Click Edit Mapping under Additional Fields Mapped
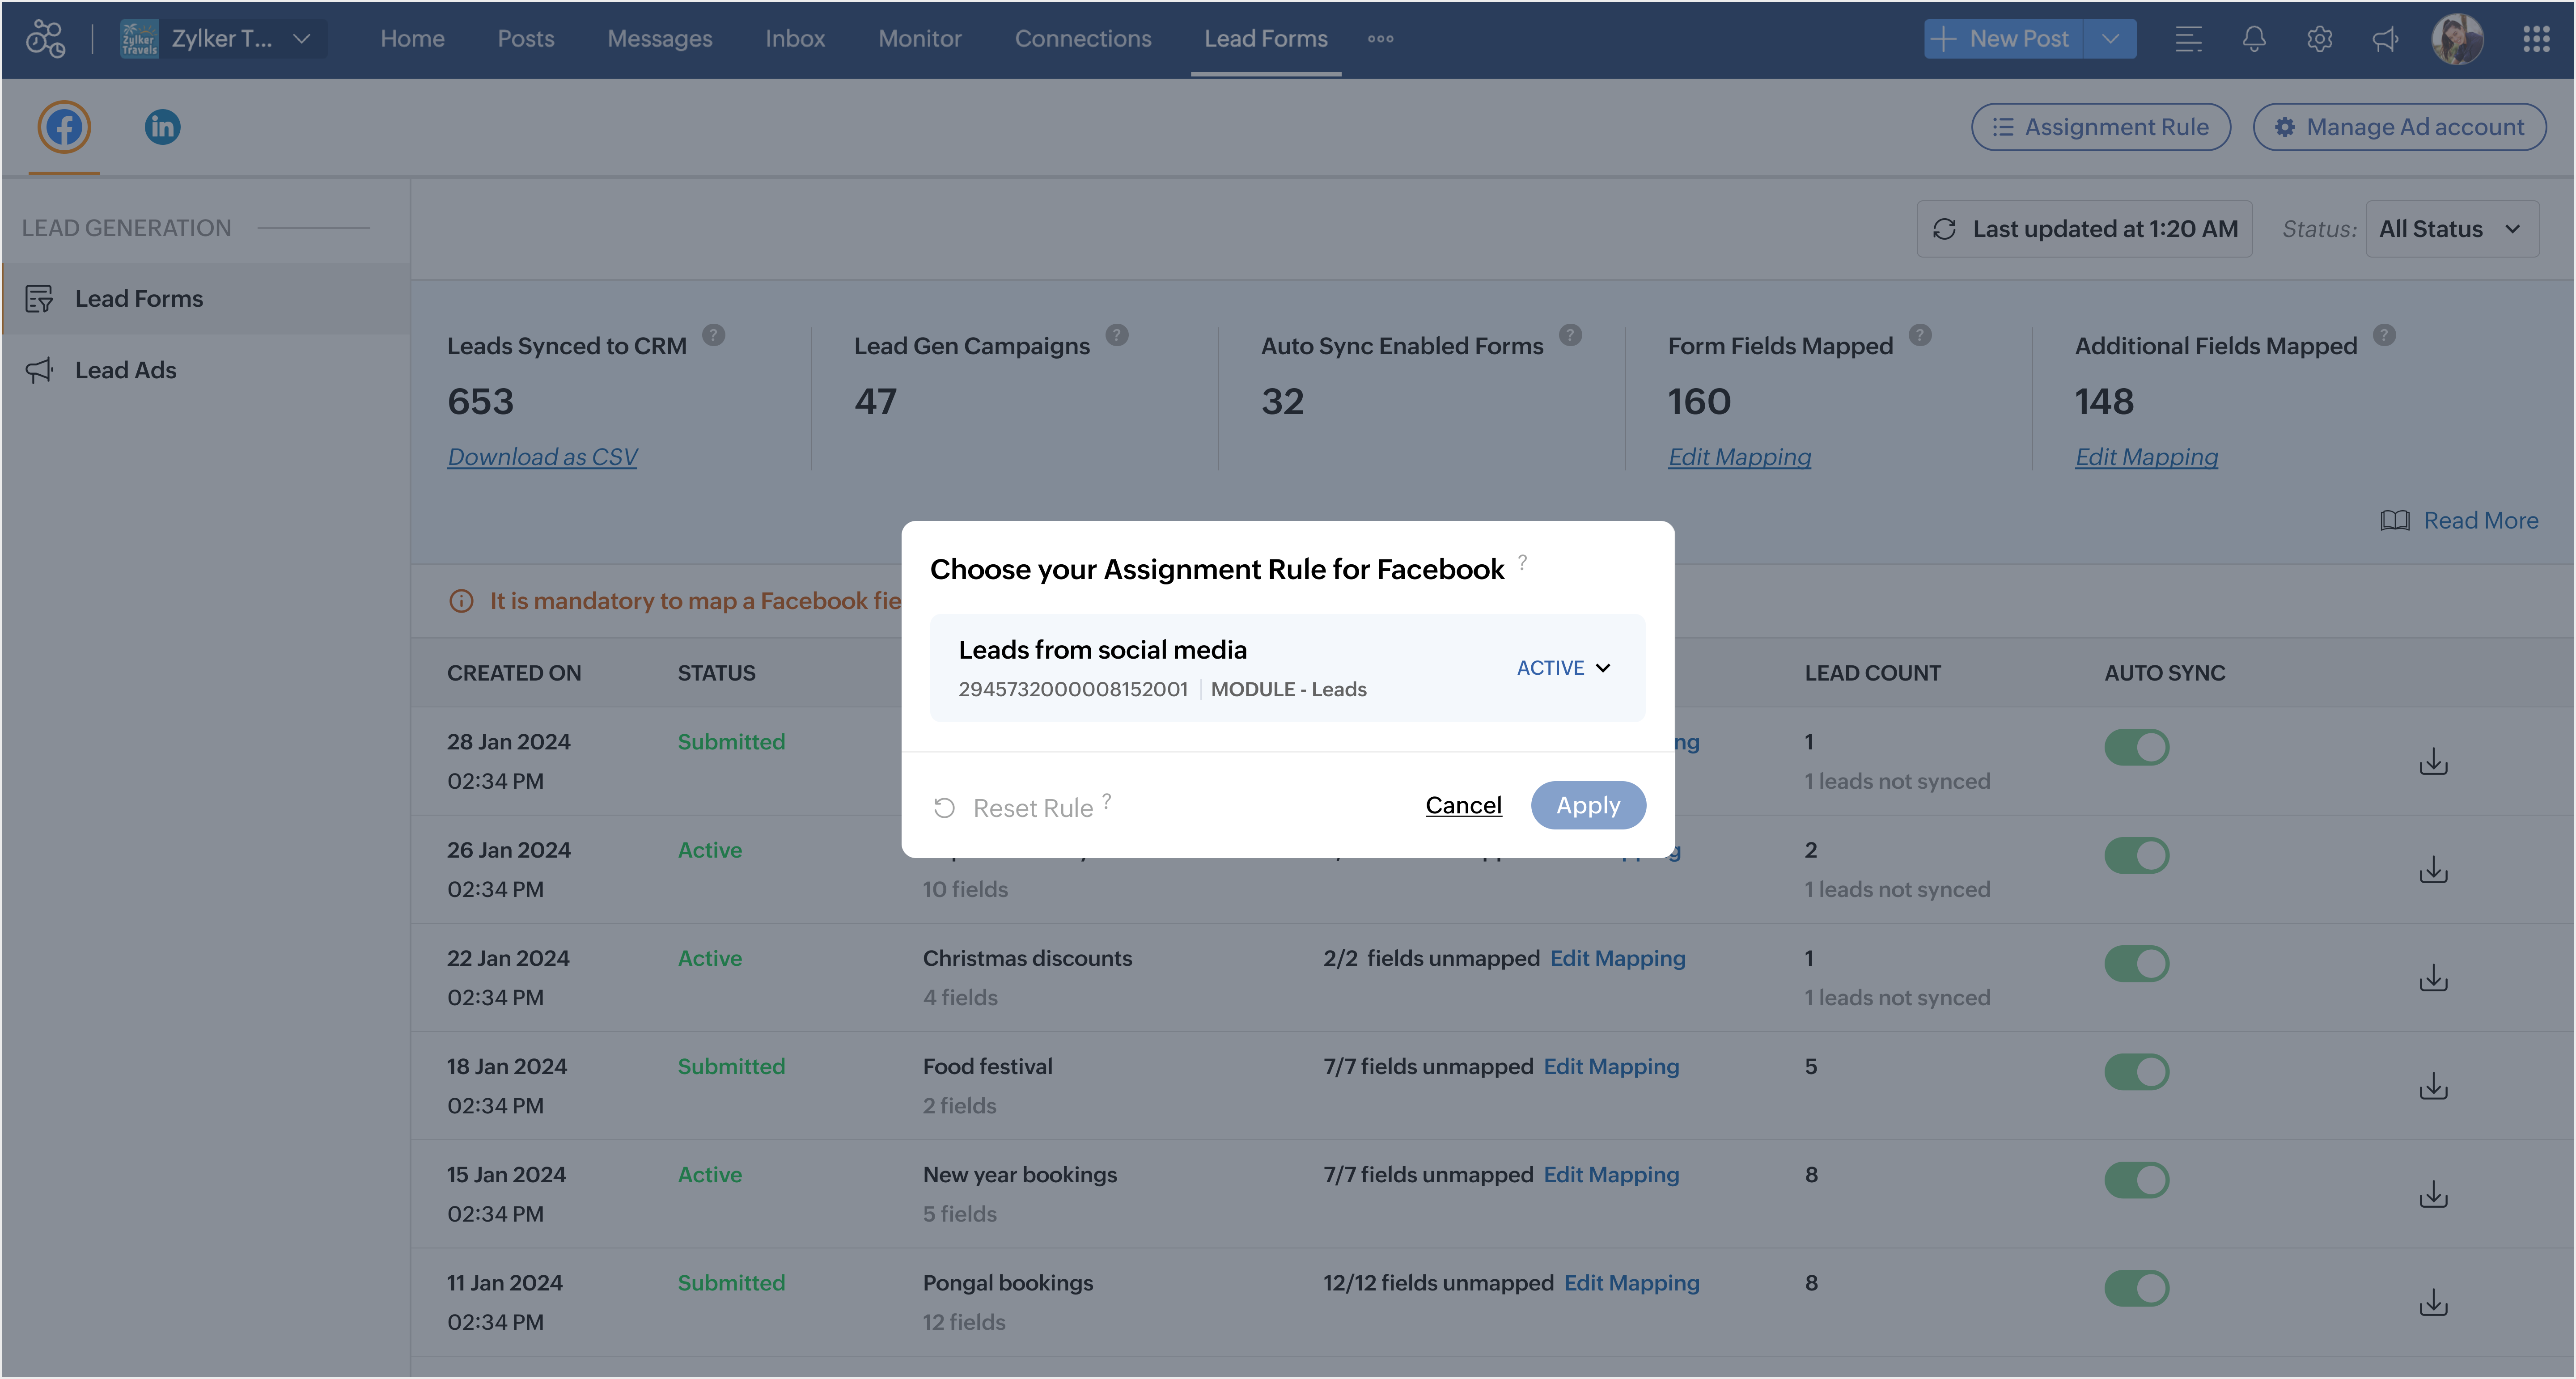This screenshot has width=2576, height=1379. click(x=2146, y=457)
